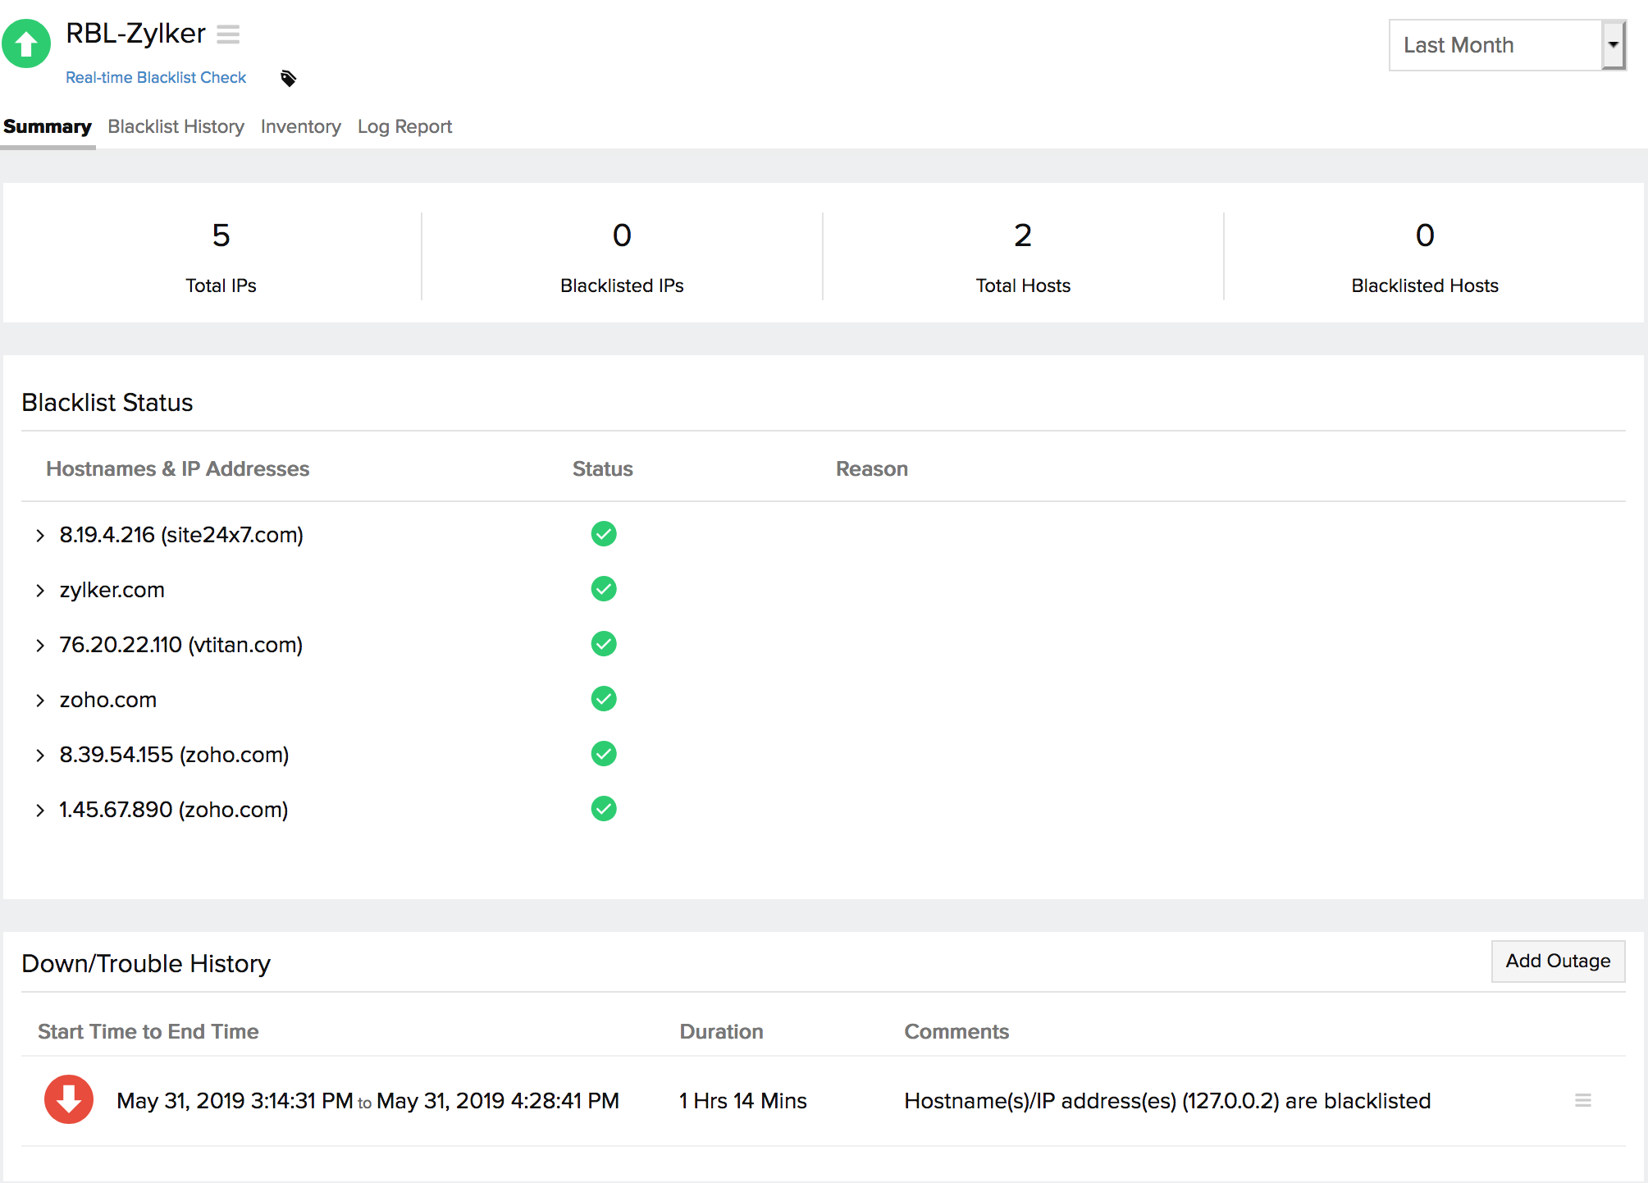Image resolution: width=1648 pixels, height=1183 pixels.
Task: Click green check status for zylker.com
Action: tap(604, 589)
